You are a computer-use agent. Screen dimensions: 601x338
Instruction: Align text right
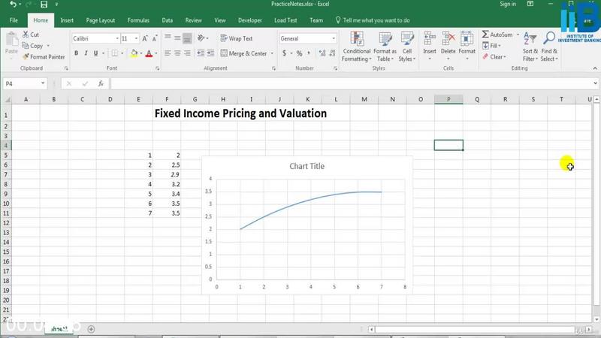(187, 53)
